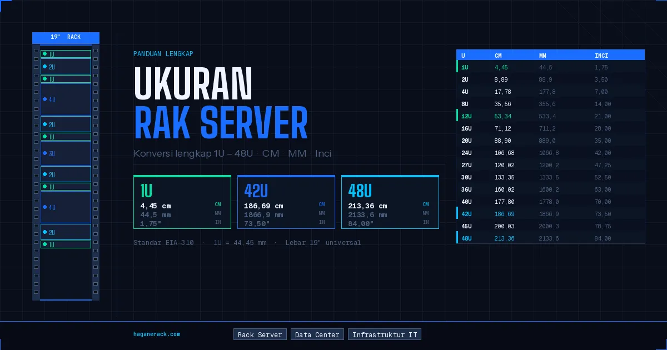Click the Lebar 19" universal note
This screenshot has height=350, width=667.
pos(323,243)
